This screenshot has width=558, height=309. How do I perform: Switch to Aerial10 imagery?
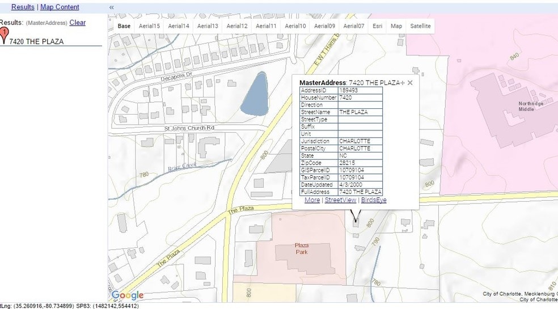click(x=295, y=26)
